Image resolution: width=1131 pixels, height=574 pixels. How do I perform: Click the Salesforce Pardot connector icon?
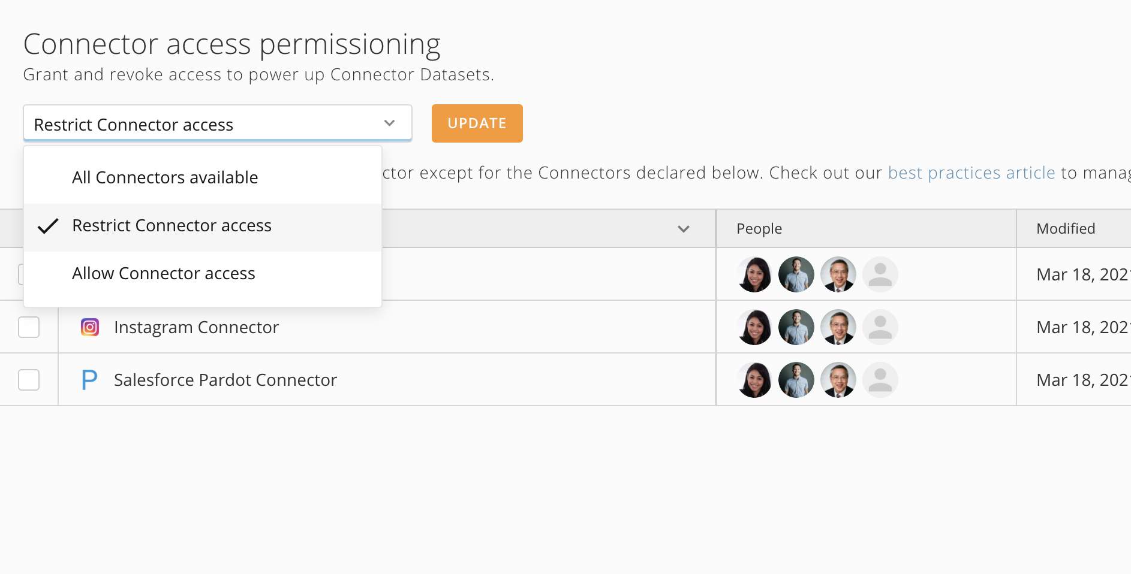(89, 379)
